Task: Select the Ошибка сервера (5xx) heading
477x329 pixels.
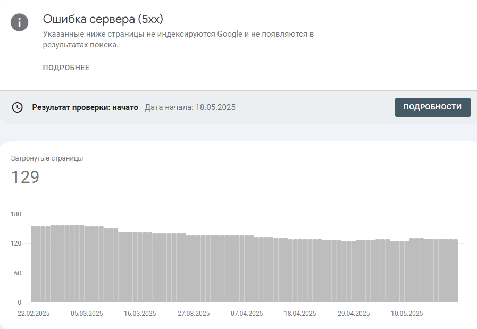Action: [x=103, y=19]
